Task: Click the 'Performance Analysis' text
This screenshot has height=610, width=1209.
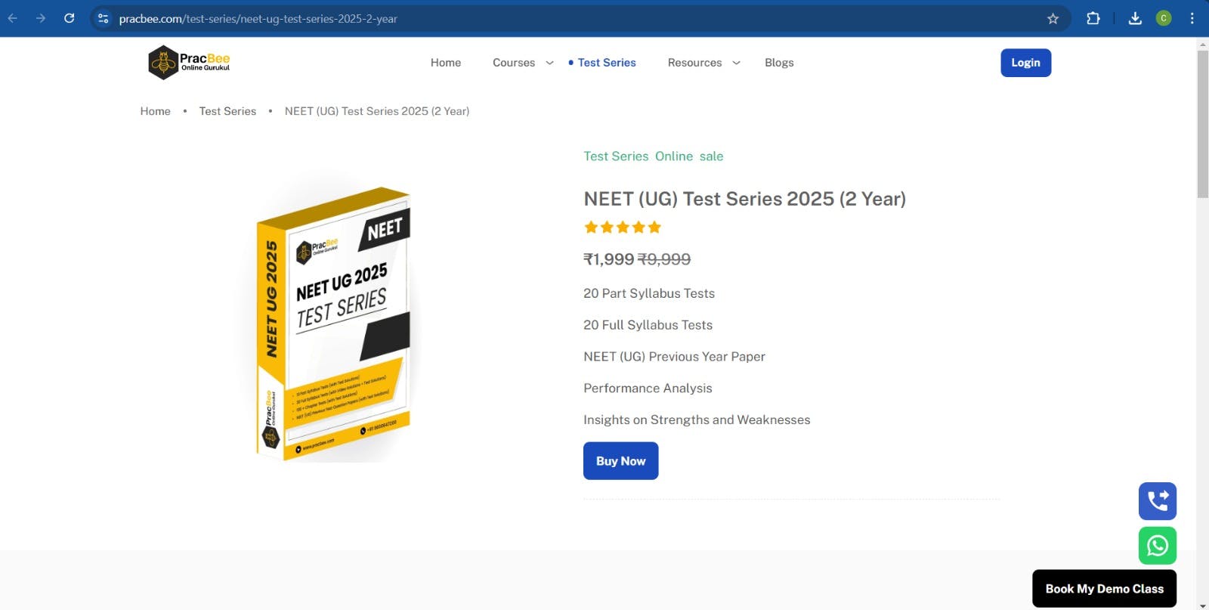Action: coord(648,389)
